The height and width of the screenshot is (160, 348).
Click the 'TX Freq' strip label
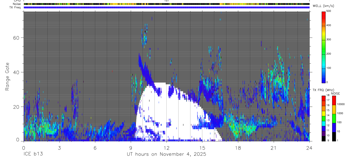15,7
